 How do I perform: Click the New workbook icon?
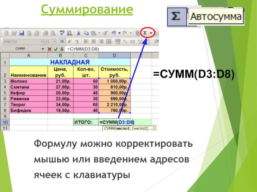click(6, 33)
